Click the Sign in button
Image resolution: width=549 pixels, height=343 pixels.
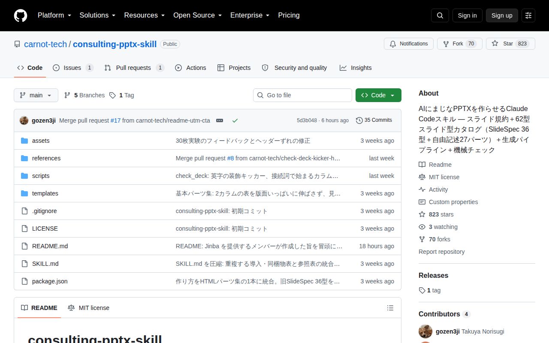click(467, 15)
